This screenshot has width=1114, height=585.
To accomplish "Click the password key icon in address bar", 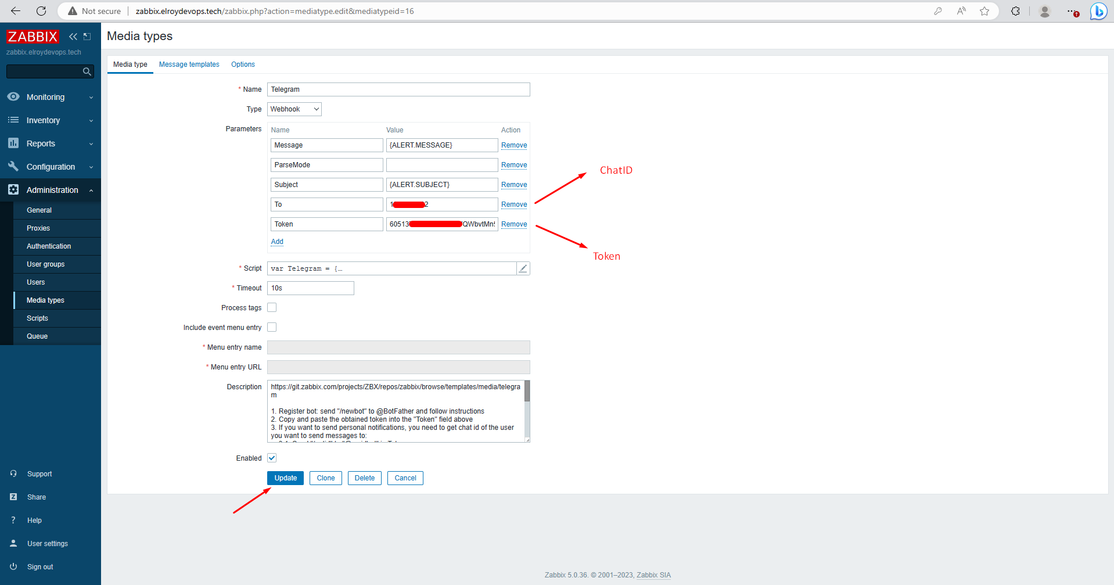I will (938, 11).
